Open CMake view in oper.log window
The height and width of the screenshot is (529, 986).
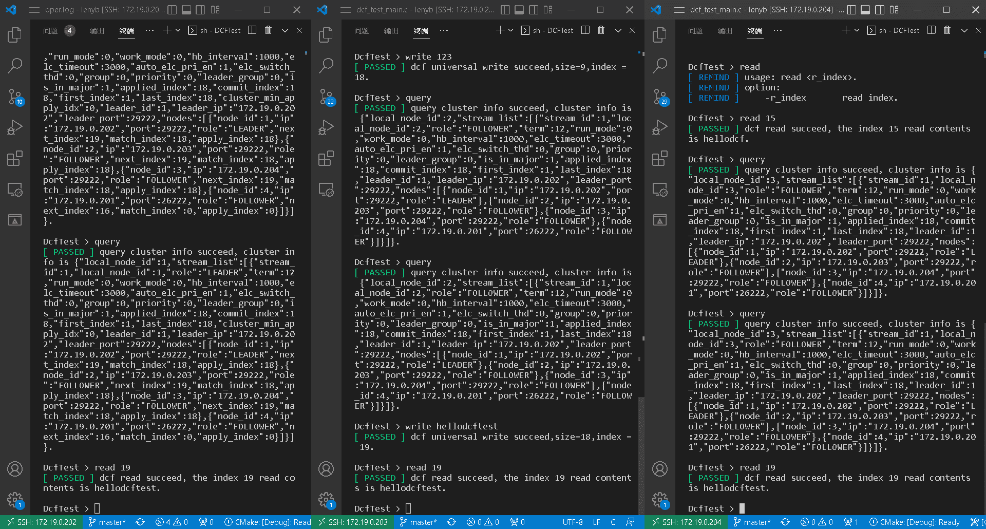[15, 220]
